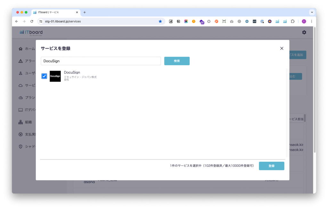The image size is (328, 209).
Task: Bookmark page using the star icon
Action: [x=160, y=21]
